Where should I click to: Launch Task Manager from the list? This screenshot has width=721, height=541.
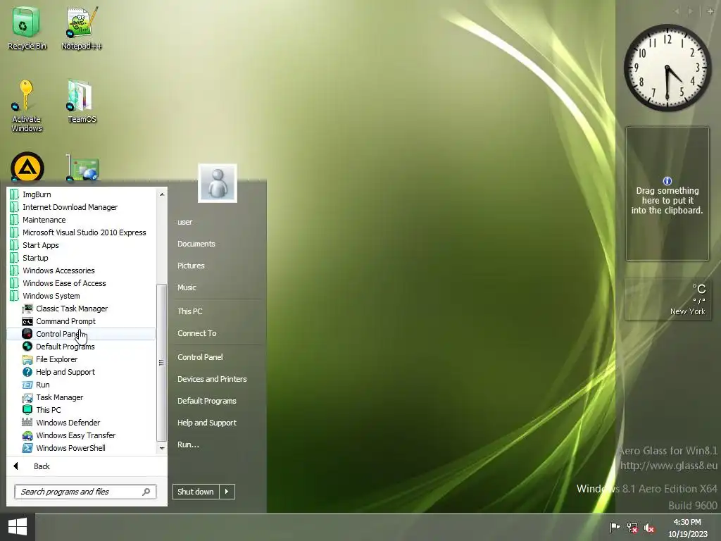pyautogui.click(x=59, y=397)
